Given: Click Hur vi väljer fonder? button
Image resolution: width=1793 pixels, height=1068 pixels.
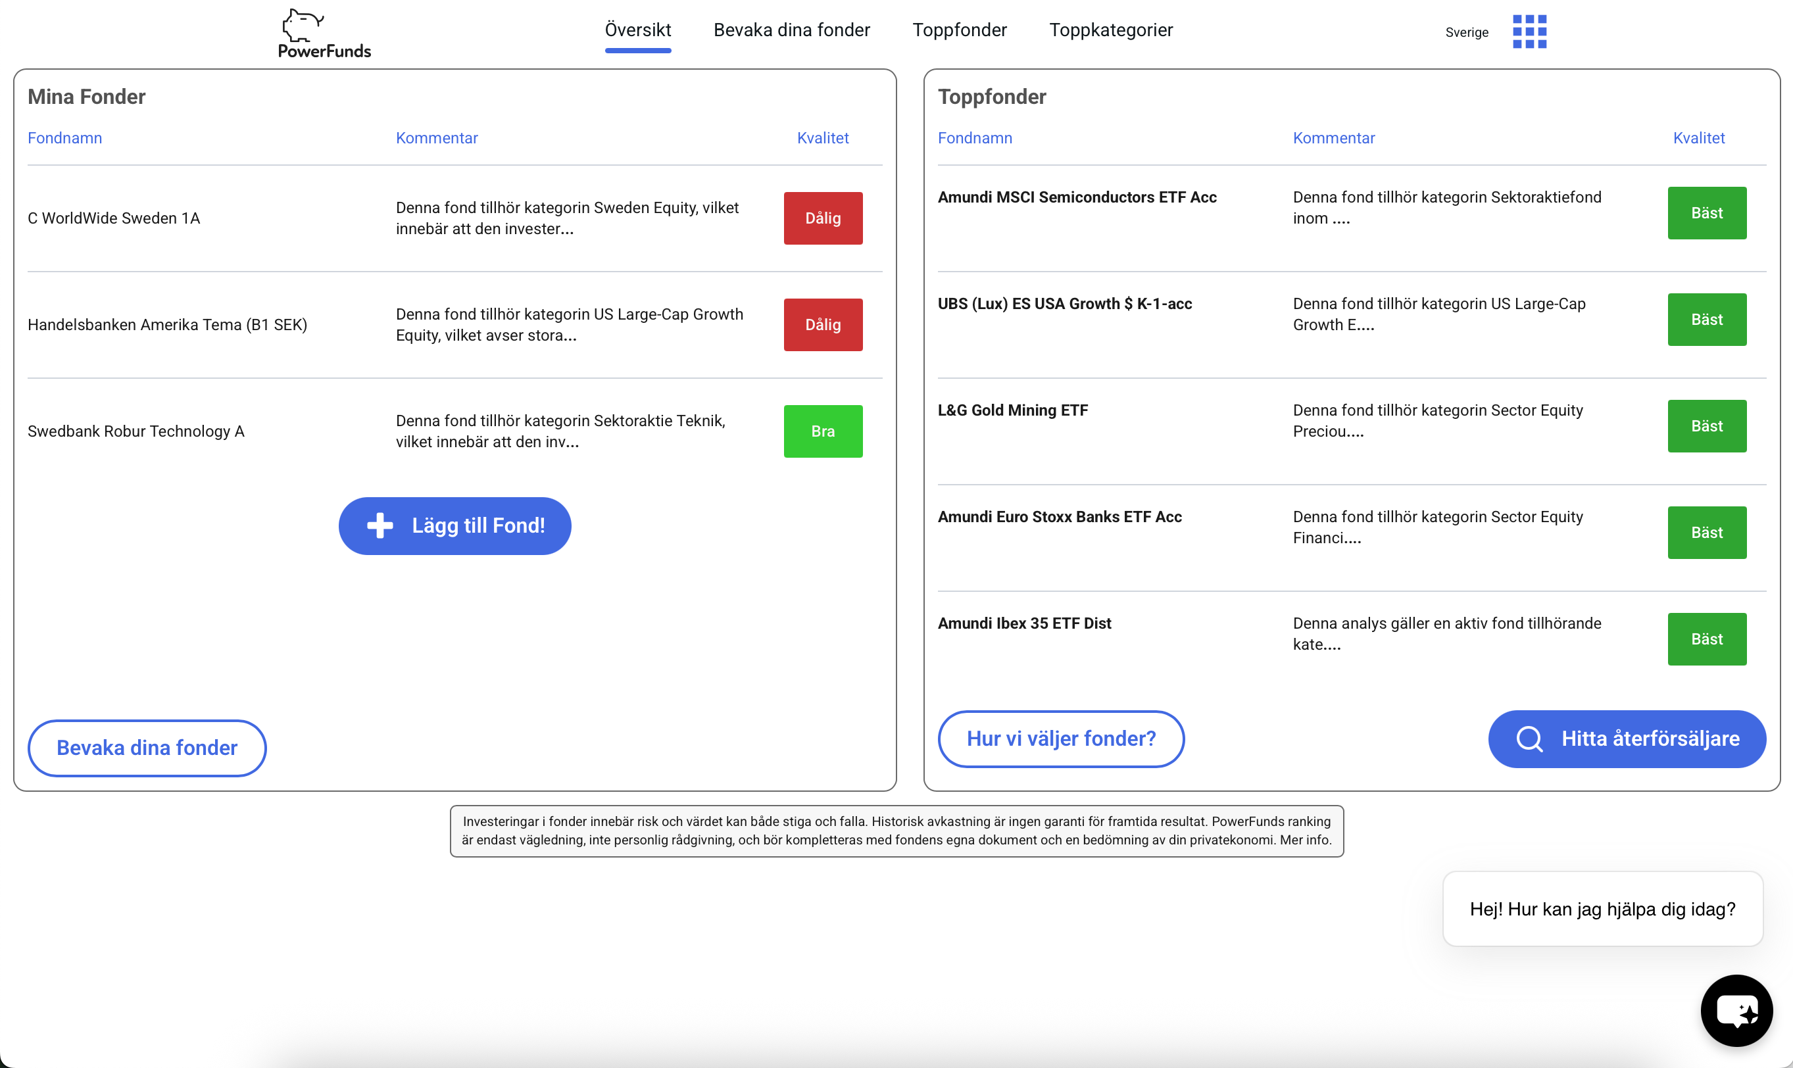Looking at the screenshot, I should tap(1060, 739).
